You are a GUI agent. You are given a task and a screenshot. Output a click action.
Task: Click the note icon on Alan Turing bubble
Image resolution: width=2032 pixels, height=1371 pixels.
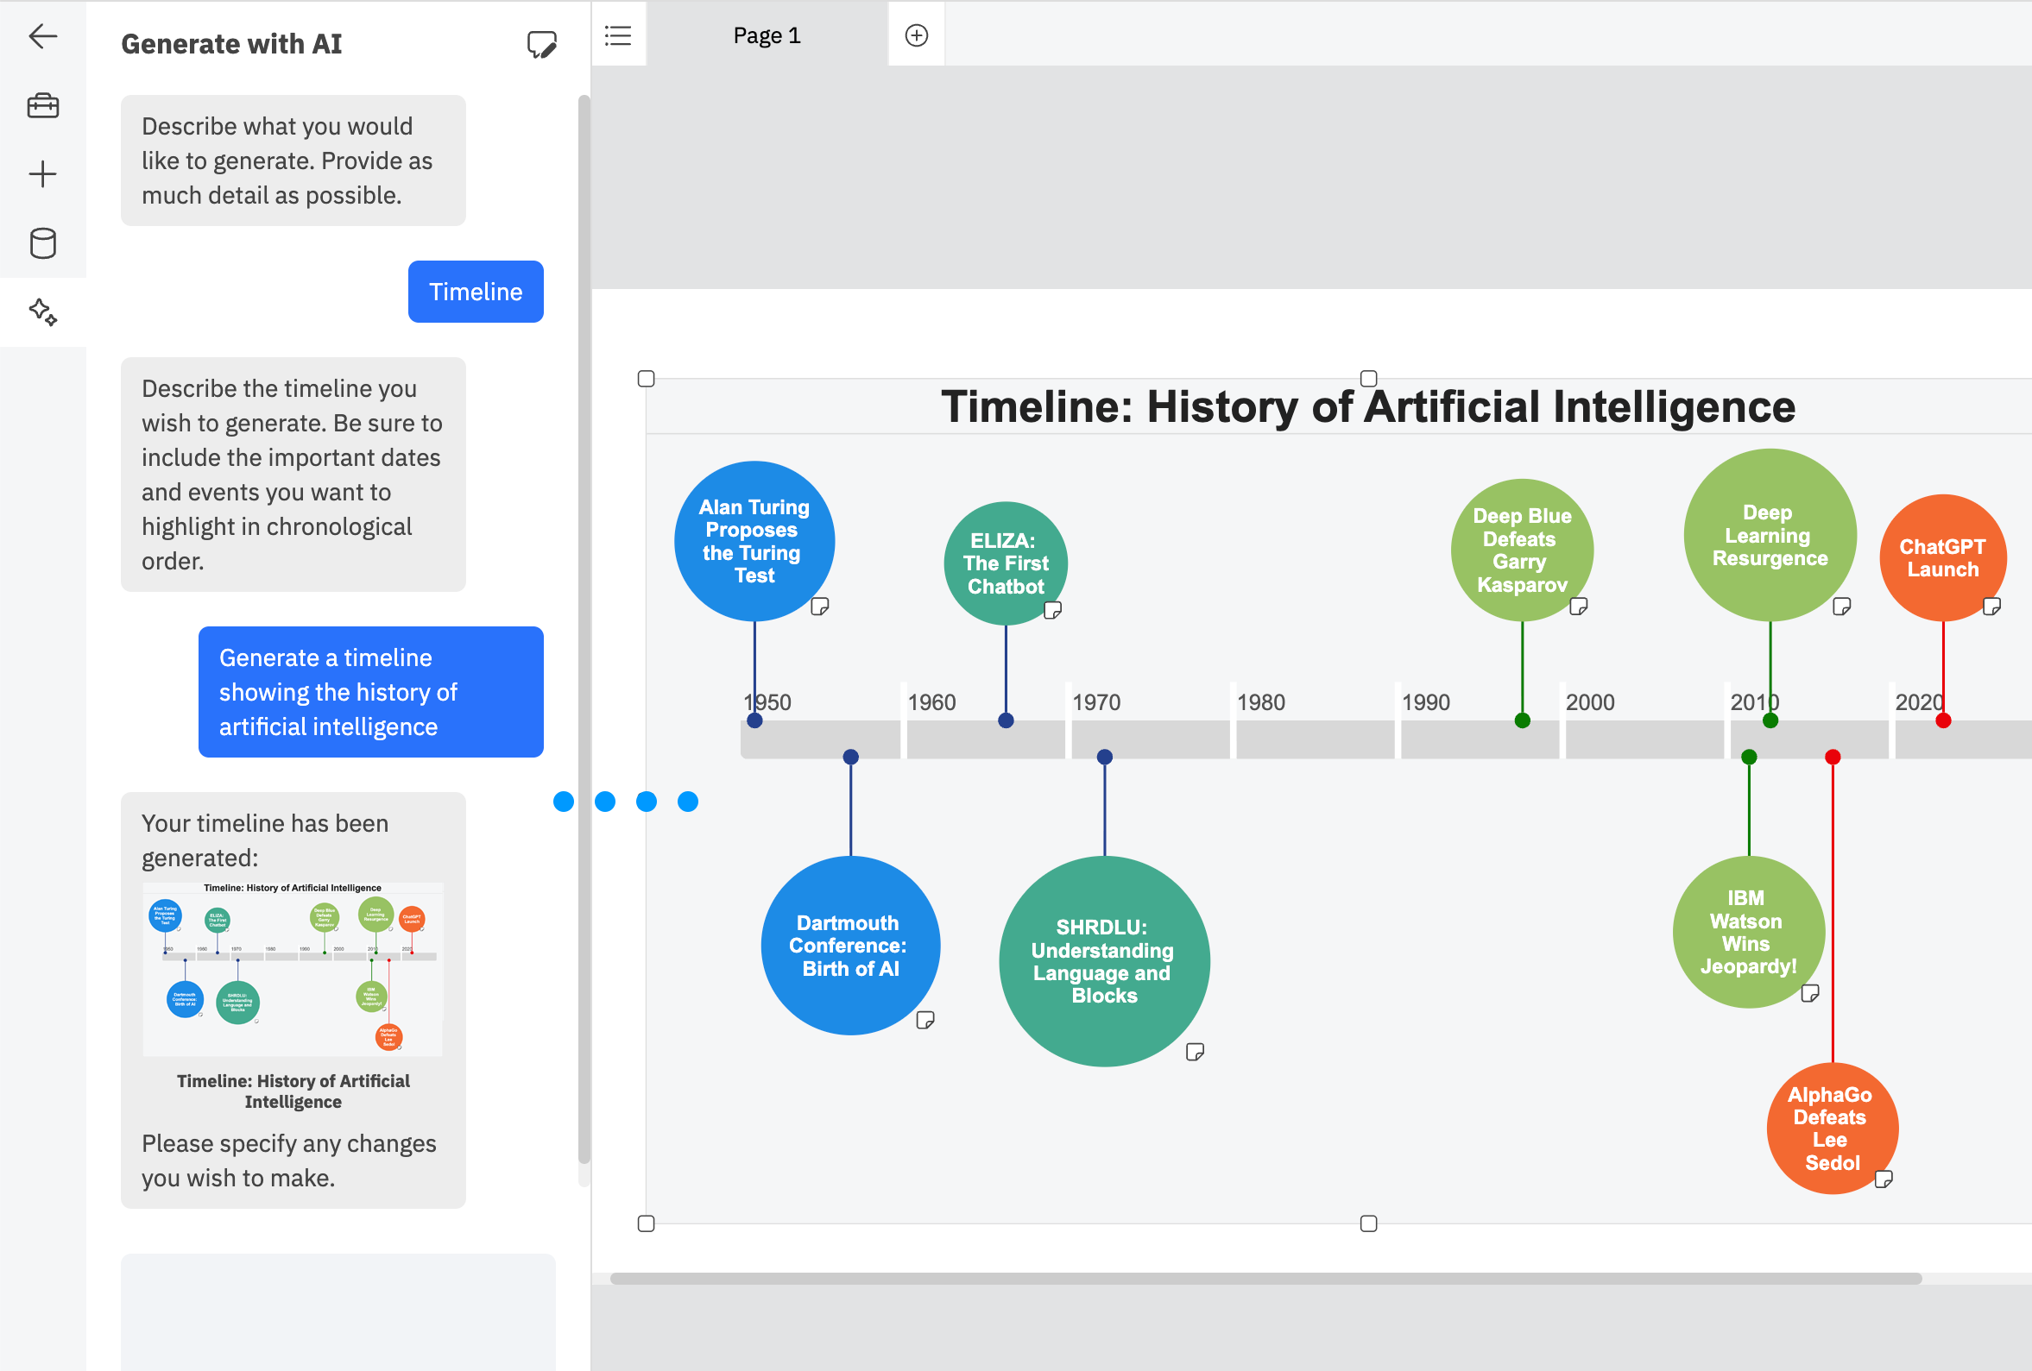(819, 607)
